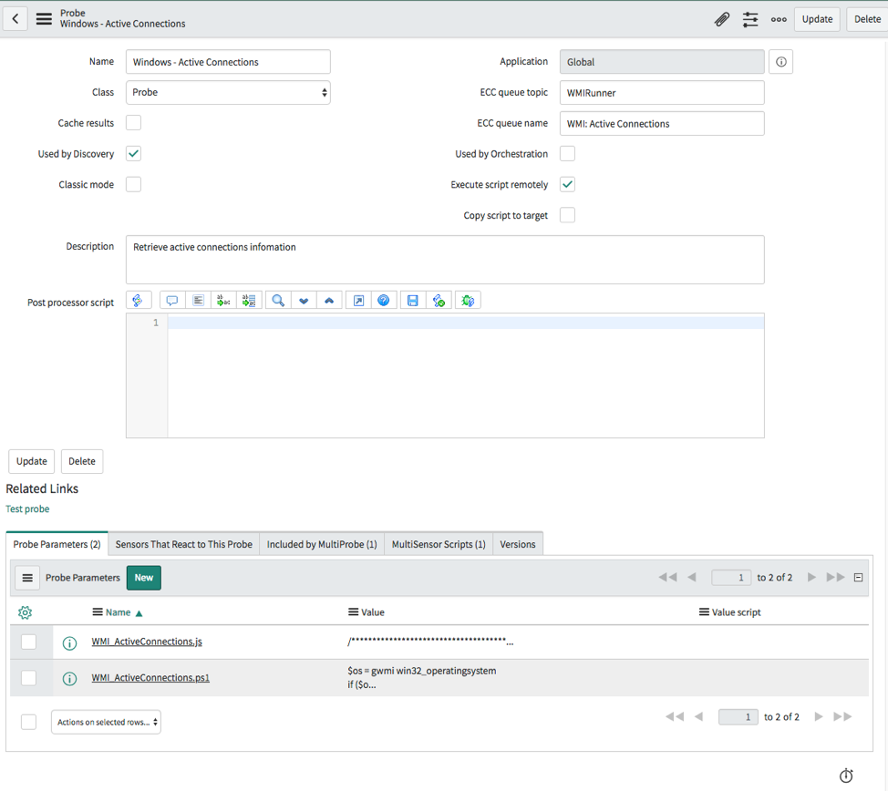Preview WMI_ActiveConnections.ps1 record info icon
Screen dimensions: 888x791
coord(69,678)
